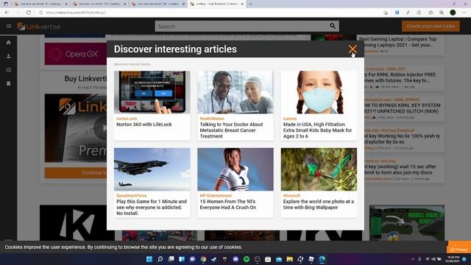Image resolution: width=471 pixels, height=265 pixels.
Task: Focus the Linkvertise Search field
Action: [242, 26]
